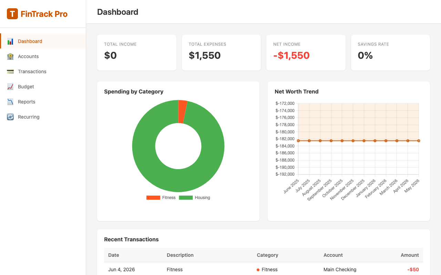Screen dimensions: 441x275
Task: Toggle the Fitness legend swatch
Action: tap(153, 198)
